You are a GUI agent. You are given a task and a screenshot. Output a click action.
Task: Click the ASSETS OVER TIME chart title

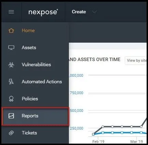(94, 59)
